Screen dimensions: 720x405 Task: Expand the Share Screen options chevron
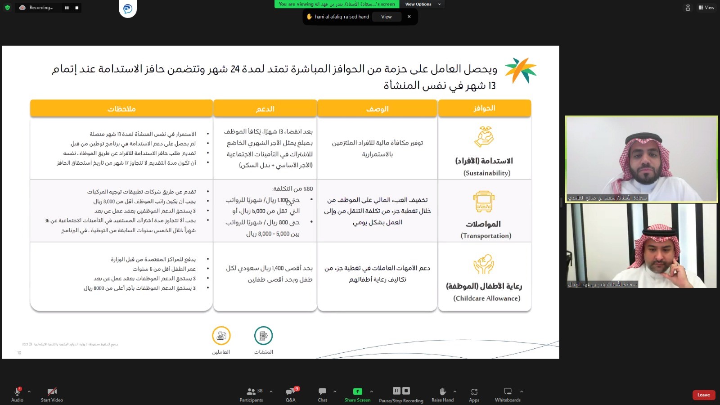point(371,391)
